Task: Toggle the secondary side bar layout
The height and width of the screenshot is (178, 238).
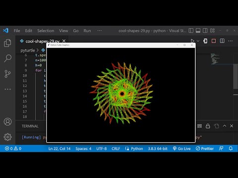Action: pos(205,31)
